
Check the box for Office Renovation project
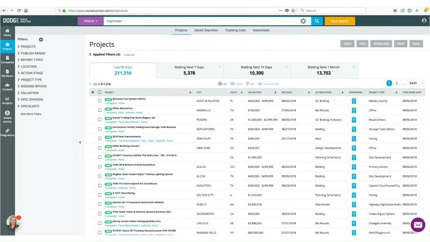(99, 110)
